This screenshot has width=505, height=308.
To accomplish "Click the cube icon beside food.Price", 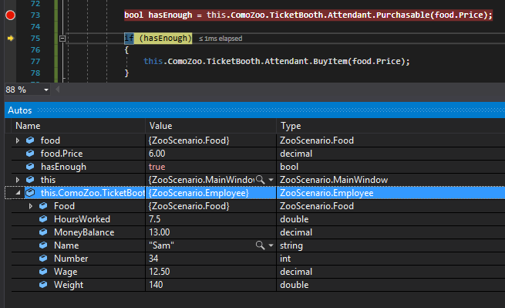I will pos(30,154).
